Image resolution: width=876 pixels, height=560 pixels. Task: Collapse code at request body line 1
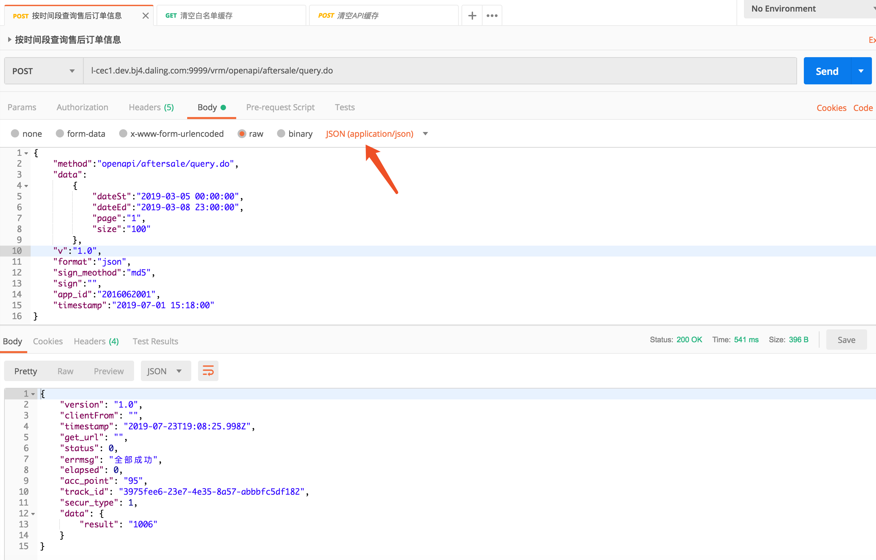[27, 153]
